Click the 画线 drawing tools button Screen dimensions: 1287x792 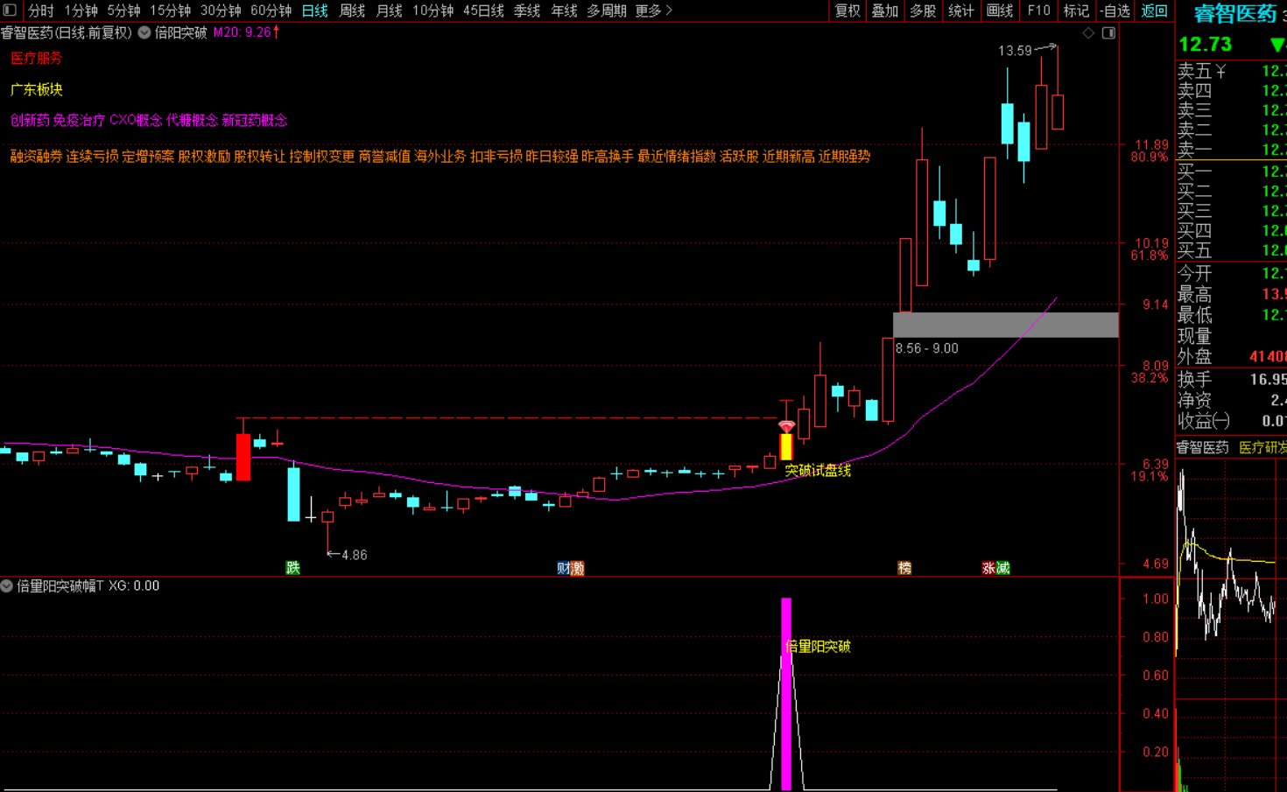coord(999,11)
